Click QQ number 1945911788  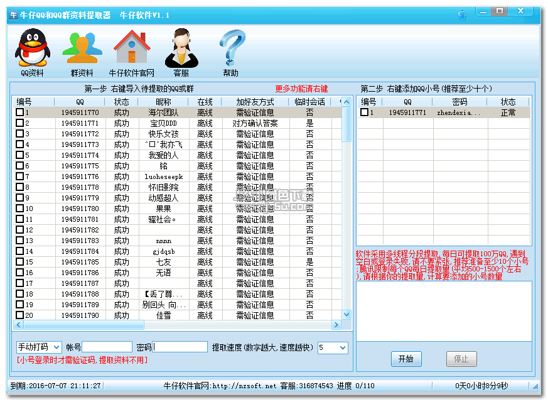80,294
